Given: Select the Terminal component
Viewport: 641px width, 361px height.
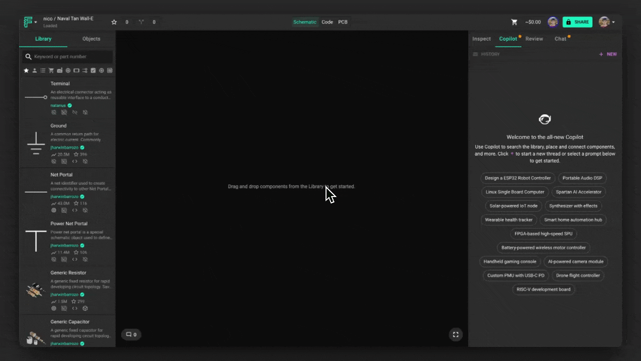Looking at the screenshot, I should 60,84.
